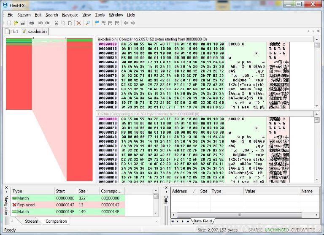Open the Edit menu

coord(38,15)
